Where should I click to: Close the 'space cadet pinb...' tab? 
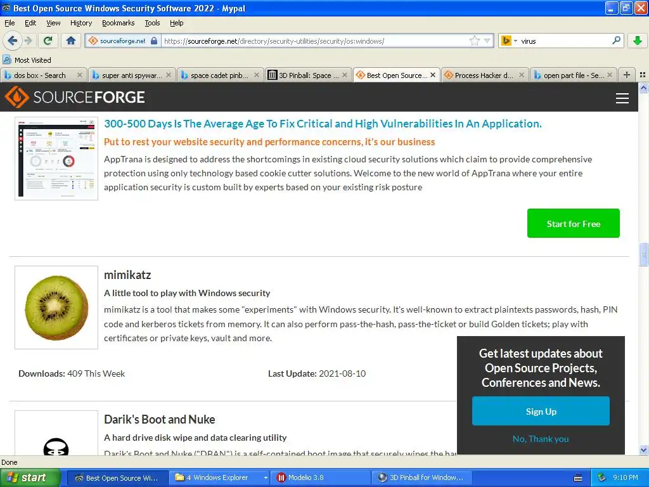(x=257, y=75)
